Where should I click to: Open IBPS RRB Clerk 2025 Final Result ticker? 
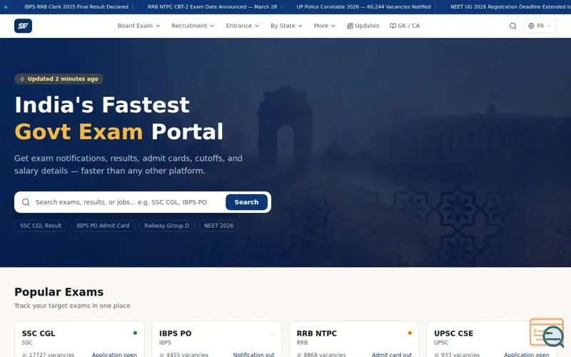[x=76, y=7]
